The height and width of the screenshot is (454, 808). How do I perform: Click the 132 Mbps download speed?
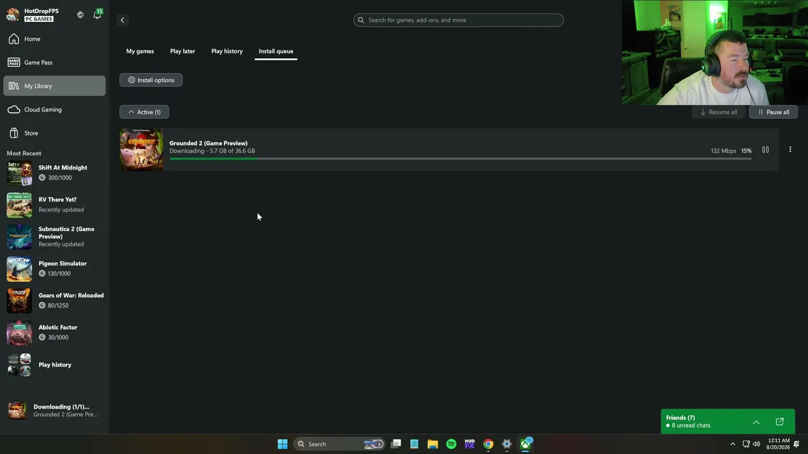point(723,151)
